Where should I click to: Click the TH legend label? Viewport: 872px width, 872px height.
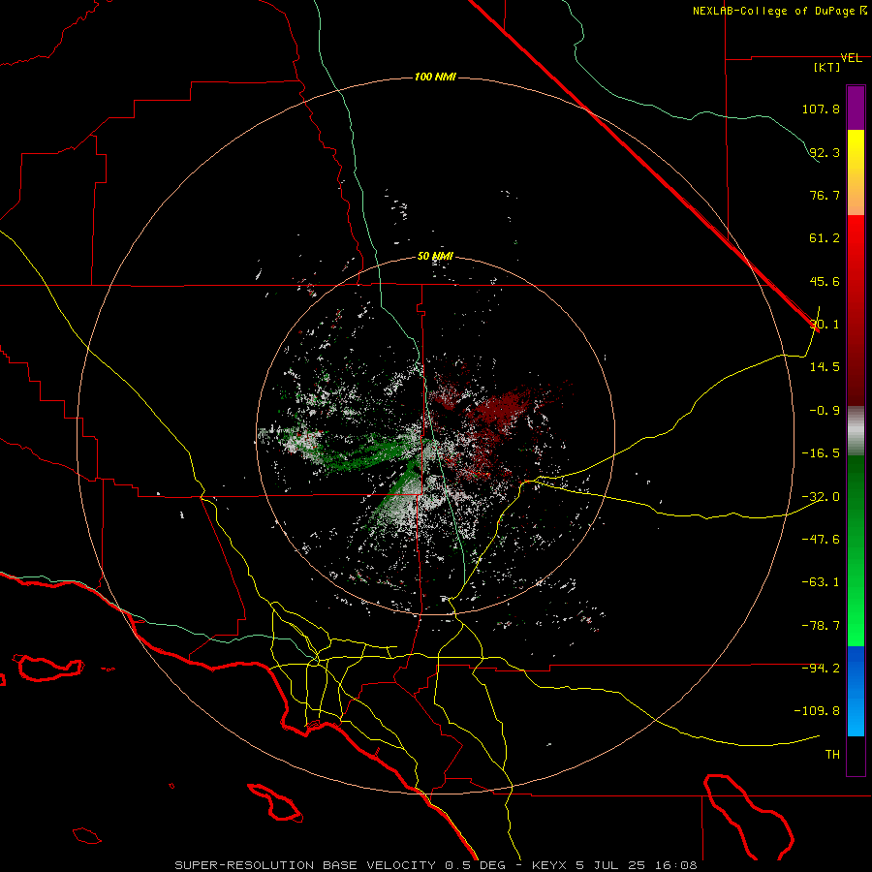[832, 755]
